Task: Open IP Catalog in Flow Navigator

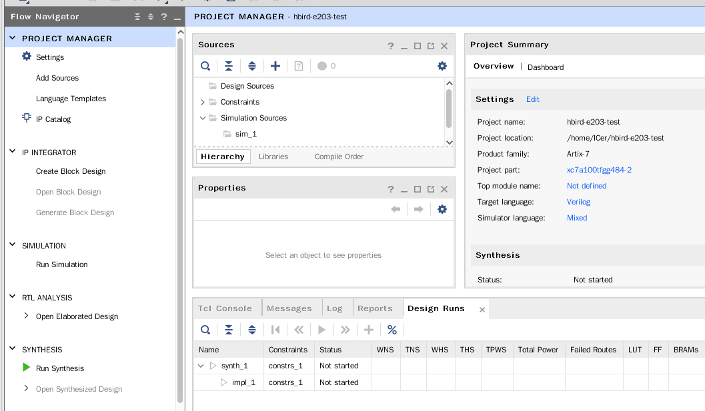Action: (53, 119)
